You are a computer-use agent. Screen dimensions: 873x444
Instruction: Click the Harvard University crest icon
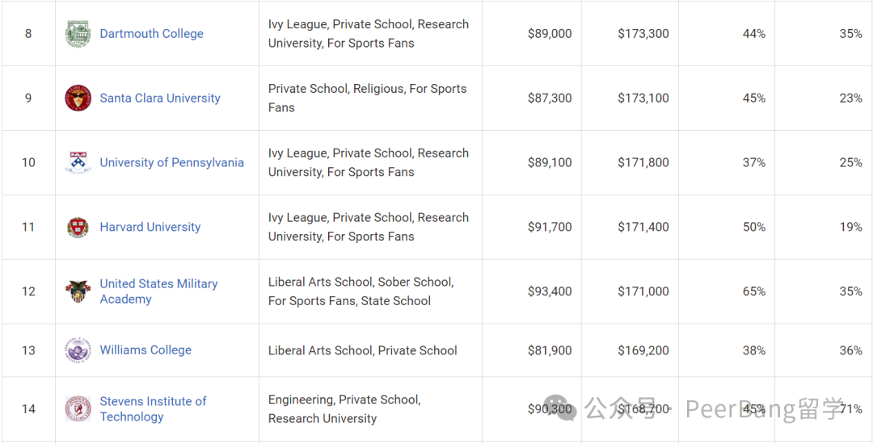click(78, 228)
